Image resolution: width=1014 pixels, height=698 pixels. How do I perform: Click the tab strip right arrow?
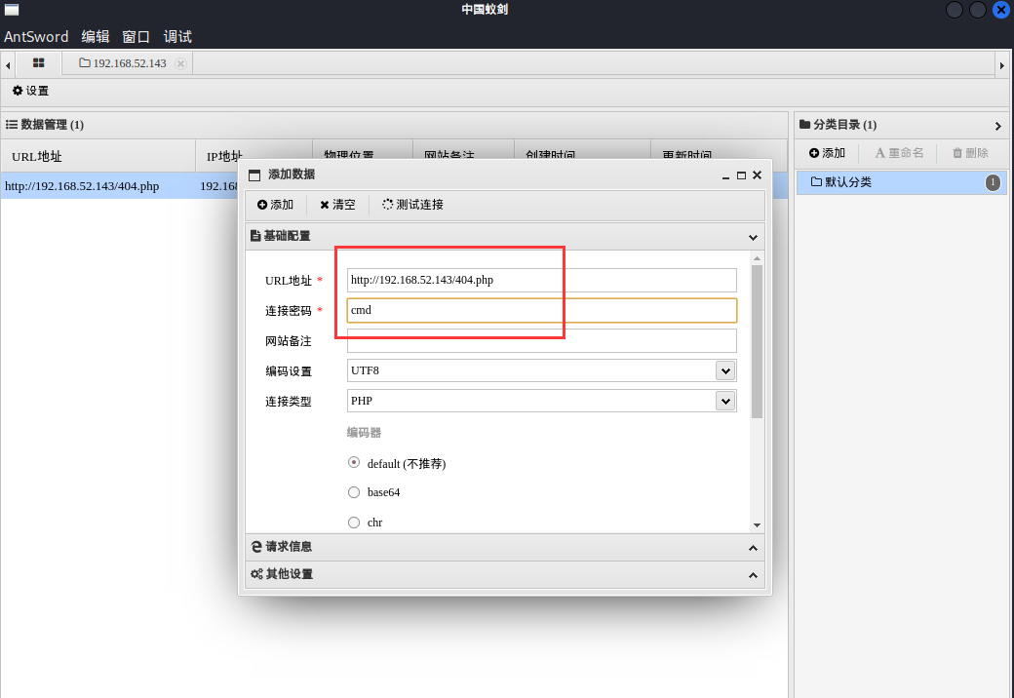click(x=1002, y=65)
